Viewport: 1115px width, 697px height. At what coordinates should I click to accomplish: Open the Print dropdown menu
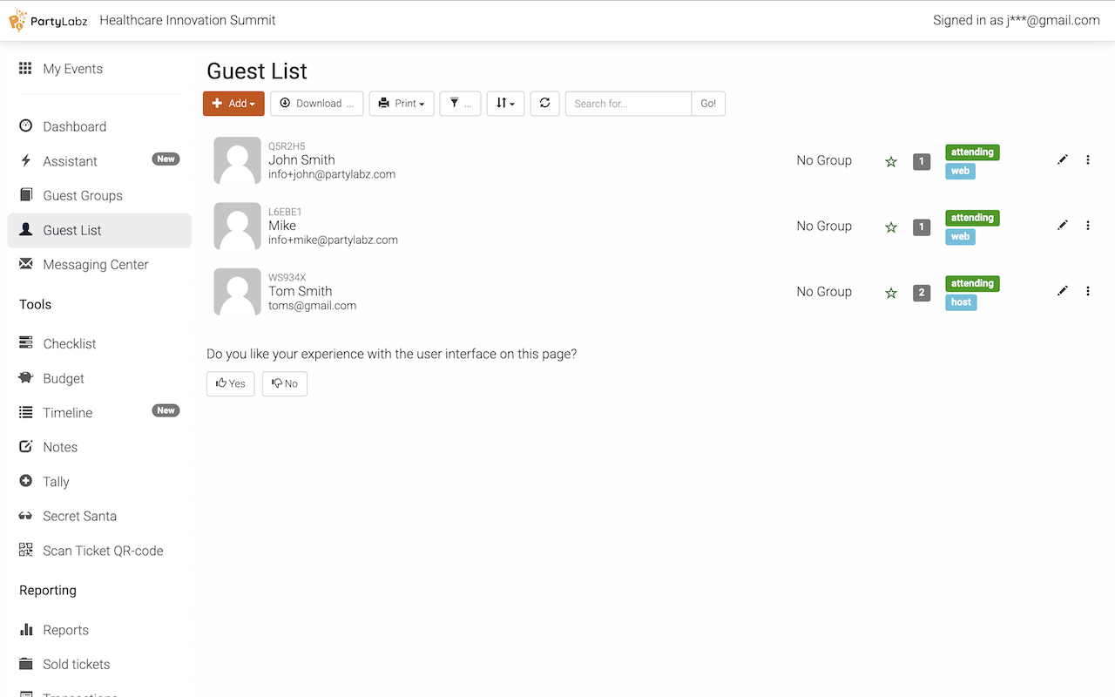click(402, 104)
